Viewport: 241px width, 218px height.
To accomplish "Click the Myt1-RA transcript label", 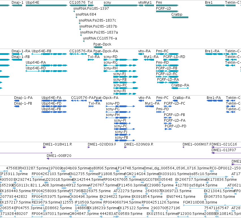I will point(151,57).
